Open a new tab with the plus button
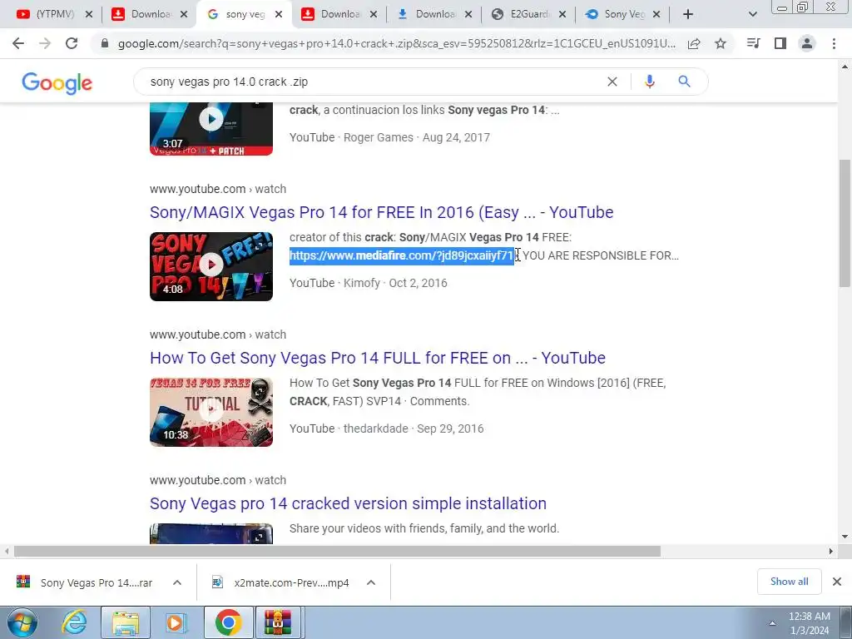 click(x=688, y=14)
